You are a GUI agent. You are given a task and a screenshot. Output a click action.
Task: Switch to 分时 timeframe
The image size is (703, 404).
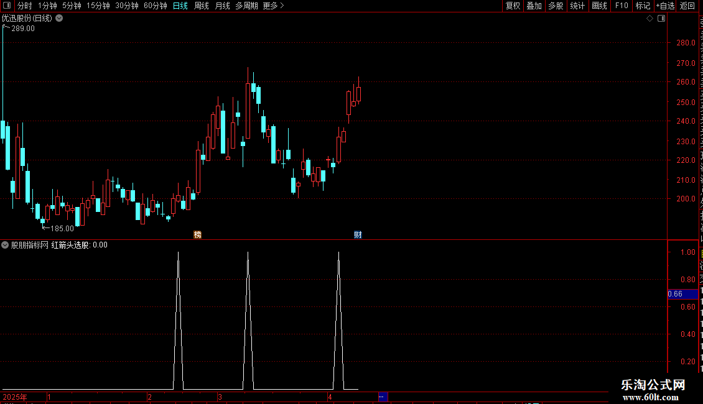point(25,6)
